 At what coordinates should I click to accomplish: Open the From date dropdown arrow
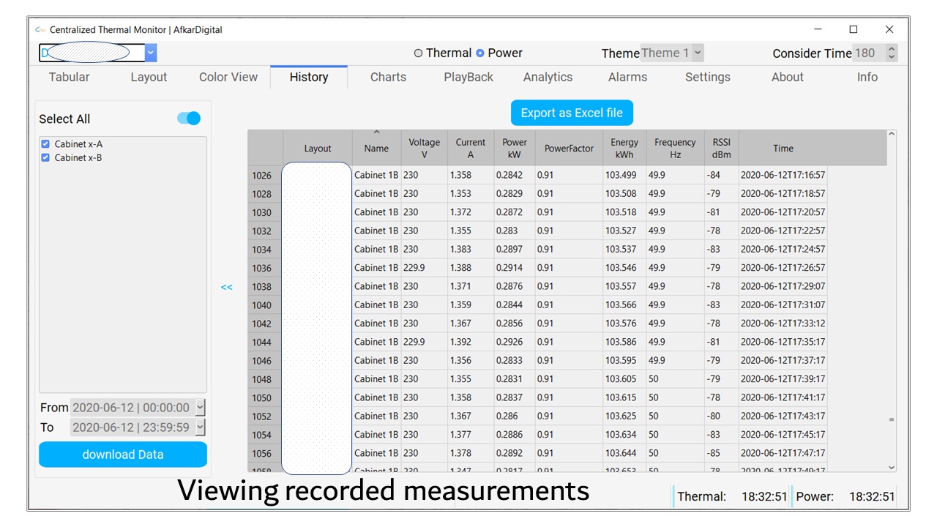tap(201, 408)
